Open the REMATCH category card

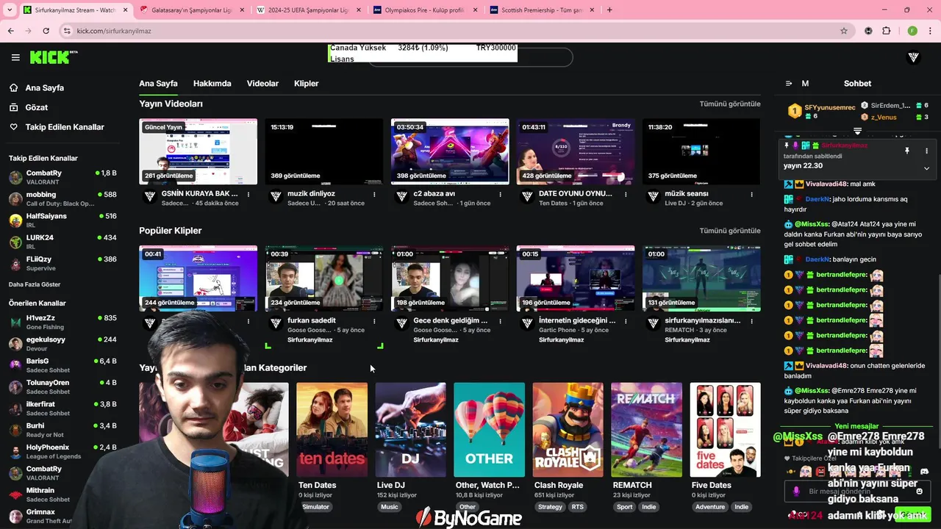pyautogui.click(x=646, y=430)
